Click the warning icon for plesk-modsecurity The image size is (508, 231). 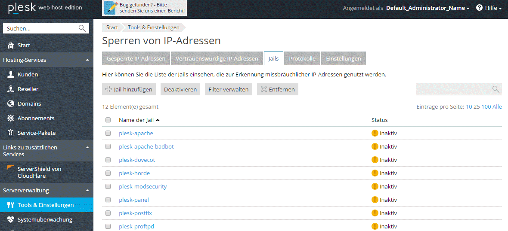[375, 186]
